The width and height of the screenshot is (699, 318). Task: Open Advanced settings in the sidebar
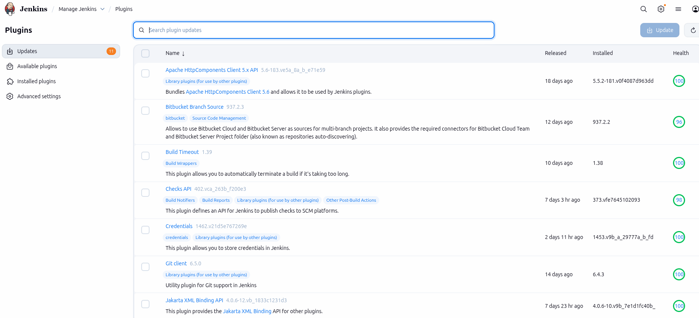coord(39,96)
